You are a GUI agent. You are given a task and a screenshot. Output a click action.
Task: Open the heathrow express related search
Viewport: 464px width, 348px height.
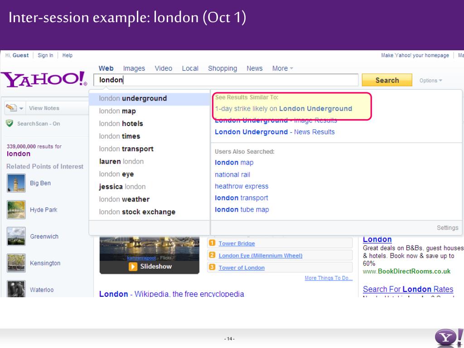[x=242, y=186]
